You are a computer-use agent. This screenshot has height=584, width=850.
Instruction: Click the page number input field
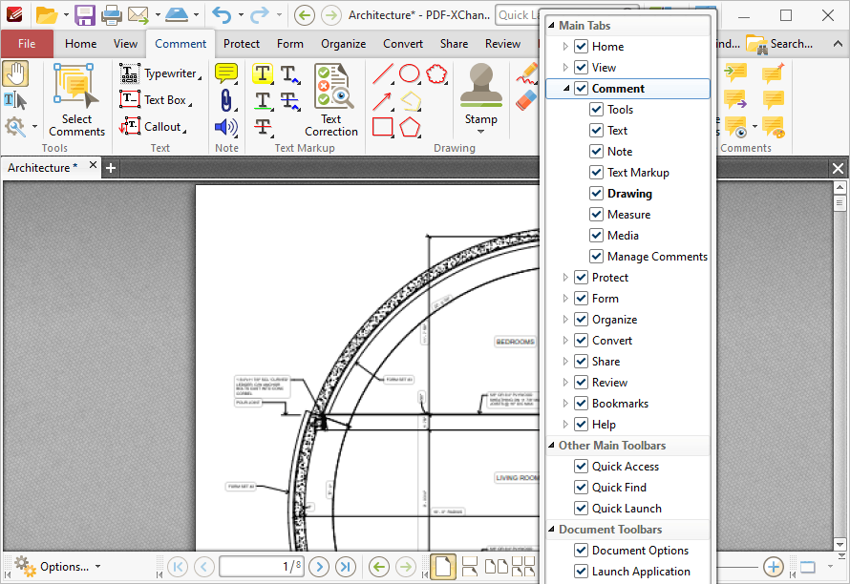pos(262,567)
